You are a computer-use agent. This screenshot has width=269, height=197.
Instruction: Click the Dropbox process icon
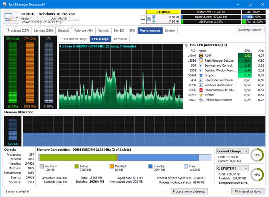201,75
